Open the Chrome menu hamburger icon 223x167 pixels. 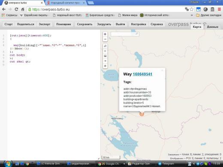(x=219, y=9)
